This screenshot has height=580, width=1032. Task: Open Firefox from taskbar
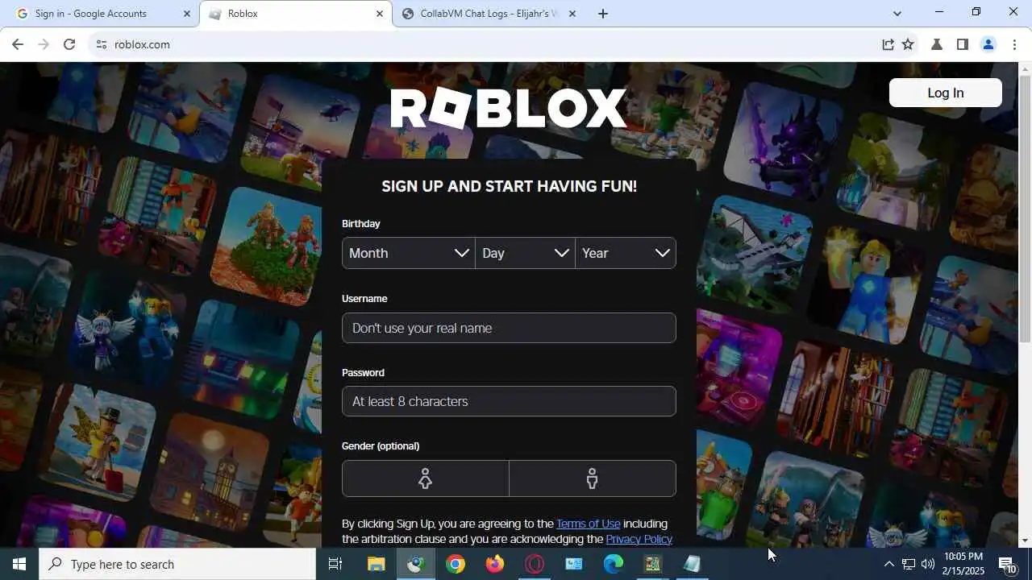(495, 564)
